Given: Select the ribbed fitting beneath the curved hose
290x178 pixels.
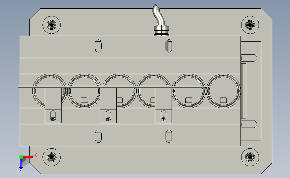Looking at the screenshot, I should (x=161, y=30).
